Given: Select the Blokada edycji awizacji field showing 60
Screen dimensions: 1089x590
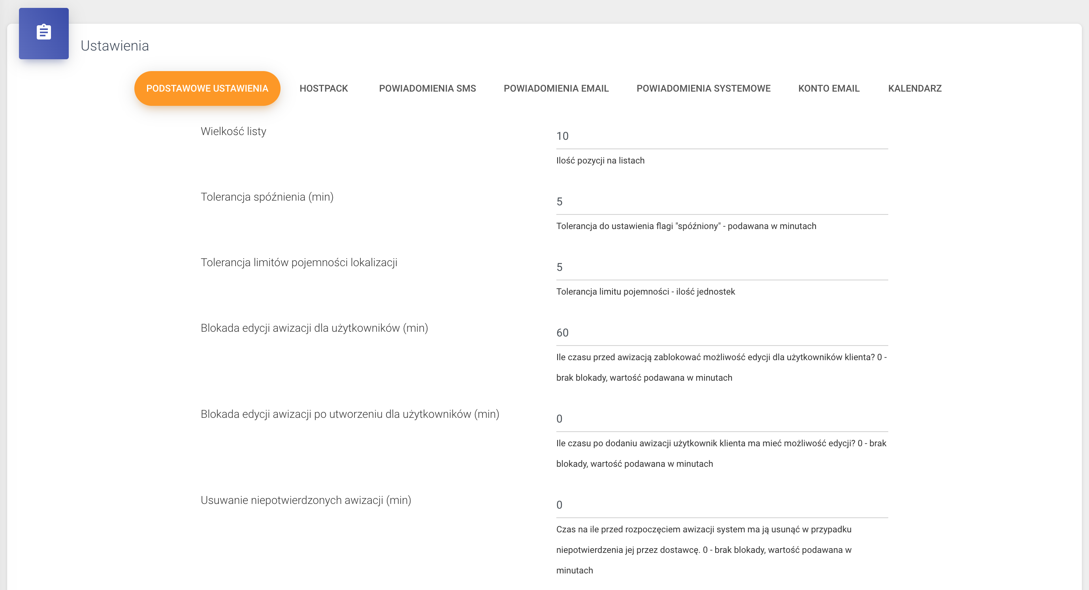Looking at the screenshot, I should (722, 333).
